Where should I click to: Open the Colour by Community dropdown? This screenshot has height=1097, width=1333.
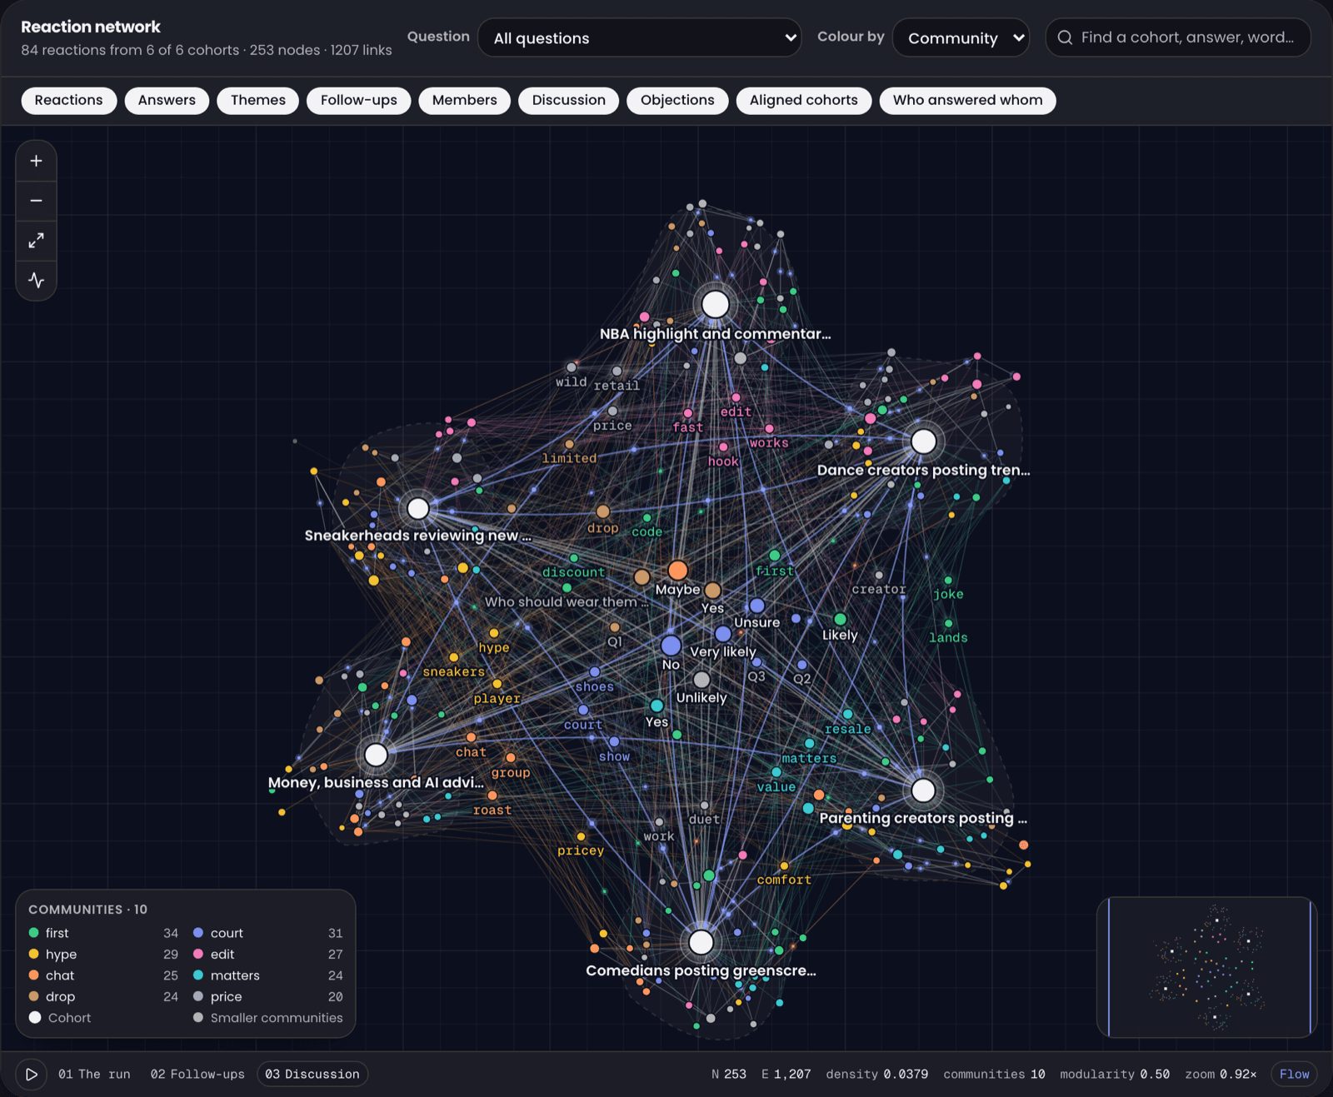click(x=961, y=38)
